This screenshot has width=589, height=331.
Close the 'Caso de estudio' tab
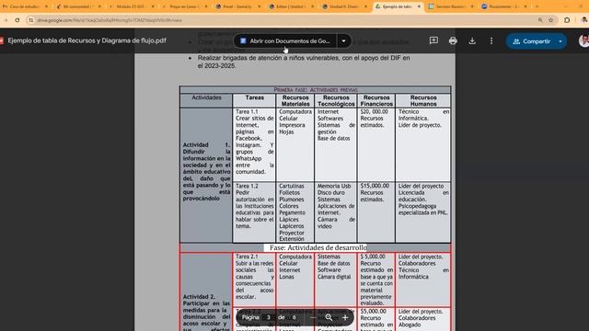46,6
